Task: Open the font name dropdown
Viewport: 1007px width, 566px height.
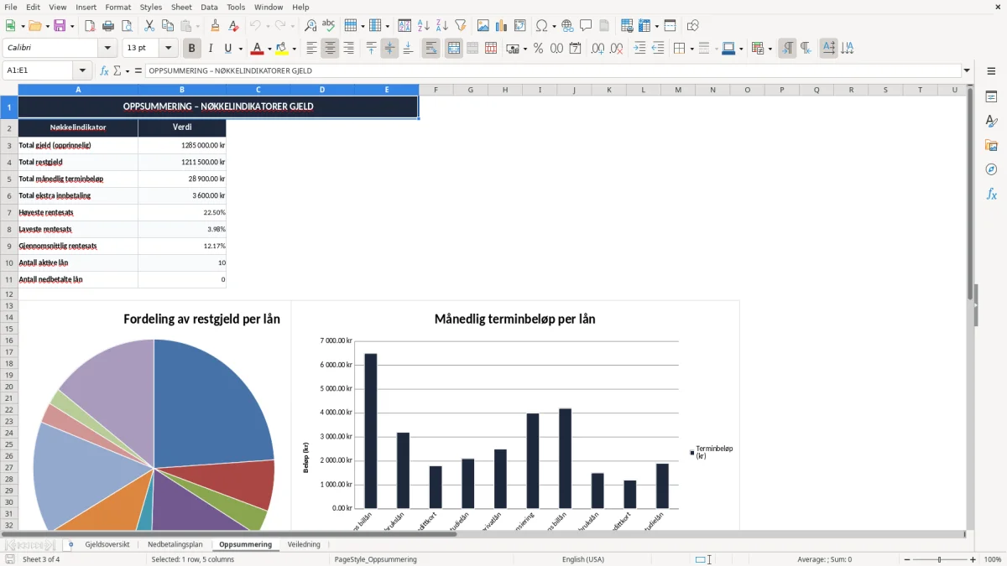Action: 107,48
